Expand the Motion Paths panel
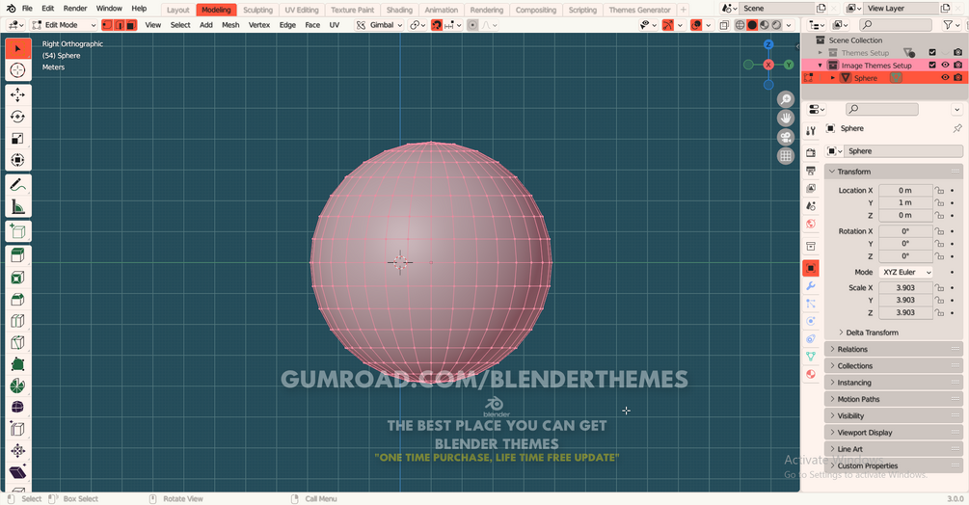Viewport: 969px width, 505px height. coord(894,399)
